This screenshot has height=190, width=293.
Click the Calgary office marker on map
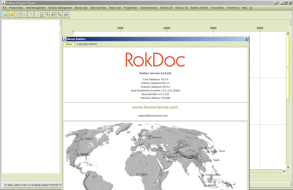click(x=82, y=139)
